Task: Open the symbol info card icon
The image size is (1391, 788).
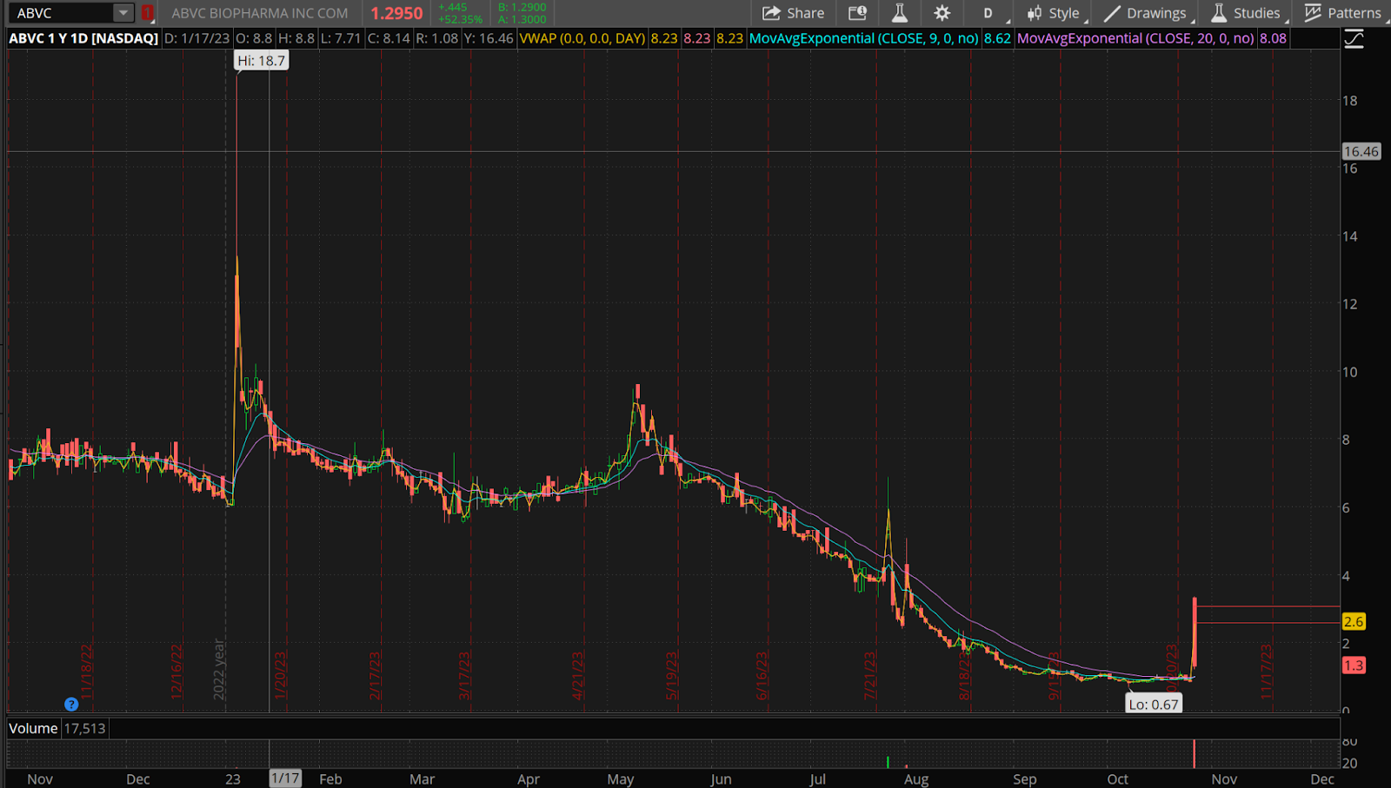Action: (x=857, y=13)
